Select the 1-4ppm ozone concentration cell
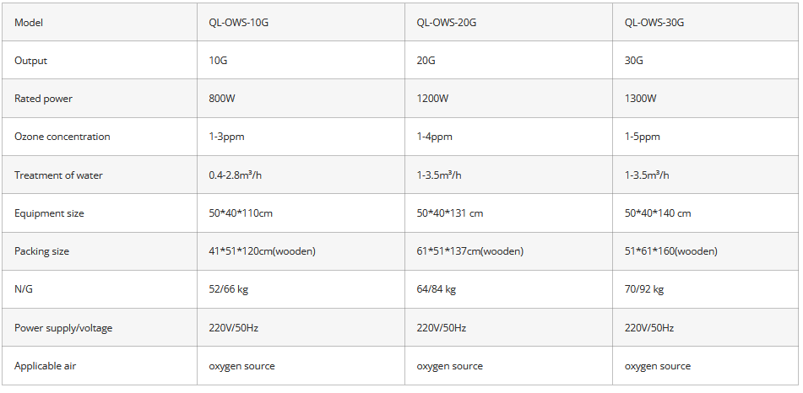803x393 pixels. 434,137
